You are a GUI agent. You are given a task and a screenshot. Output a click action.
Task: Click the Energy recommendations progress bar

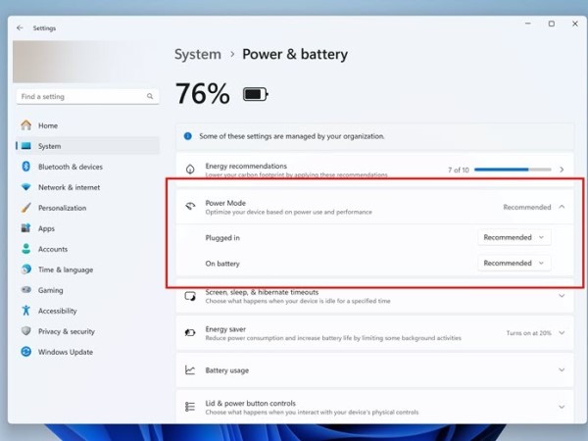point(513,170)
